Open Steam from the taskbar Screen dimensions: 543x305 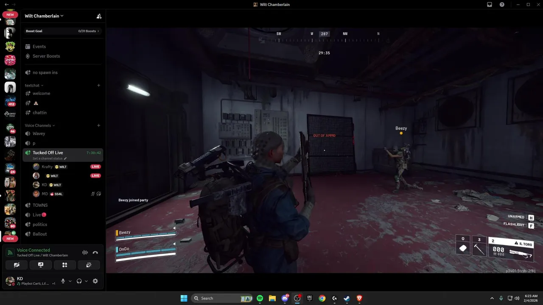[x=347, y=298]
